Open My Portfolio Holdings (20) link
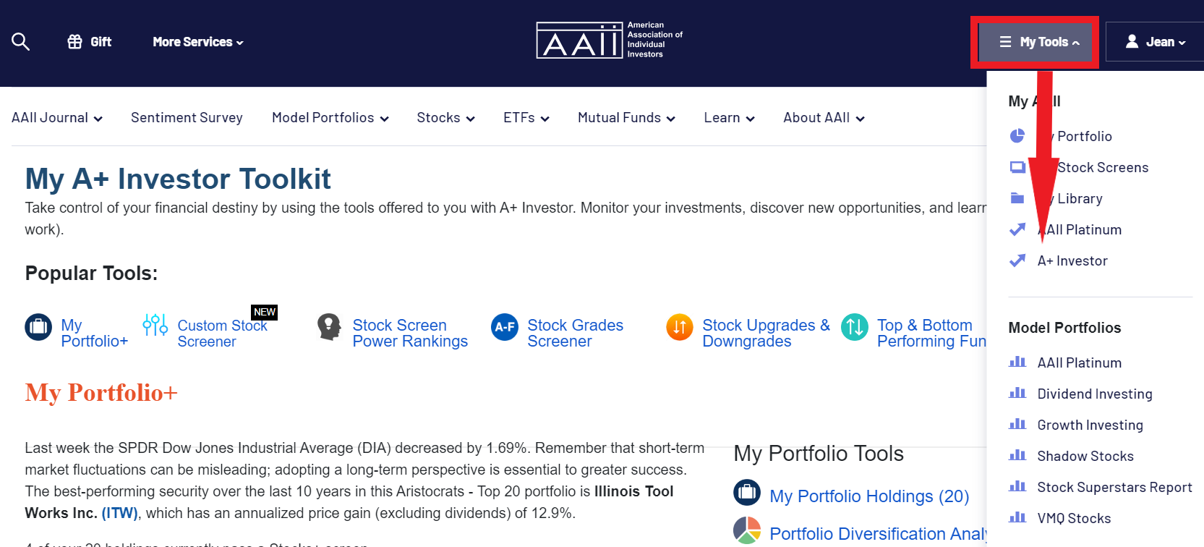 point(869,496)
